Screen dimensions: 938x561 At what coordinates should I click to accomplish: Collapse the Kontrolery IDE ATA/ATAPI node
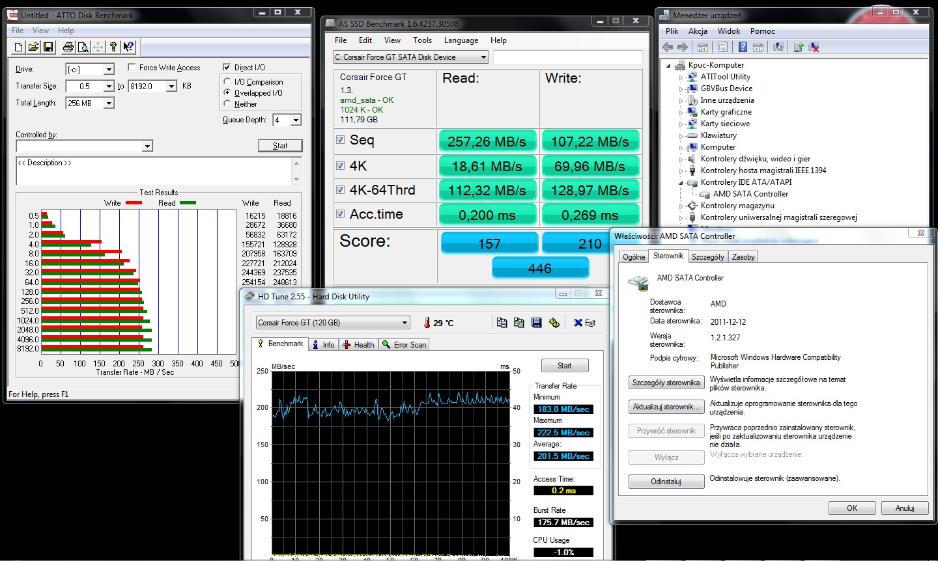pos(681,183)
